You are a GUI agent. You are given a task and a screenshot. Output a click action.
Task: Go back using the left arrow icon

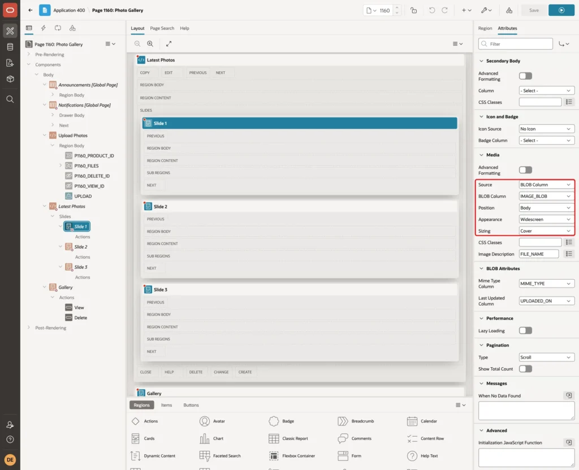(31, 10)
